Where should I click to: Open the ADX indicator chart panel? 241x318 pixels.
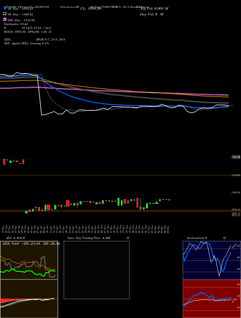(29, 260)
